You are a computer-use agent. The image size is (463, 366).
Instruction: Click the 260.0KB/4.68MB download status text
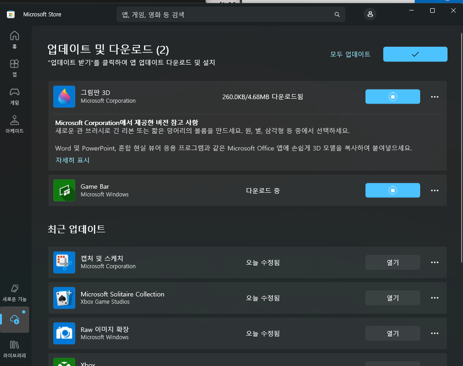tap(263, 97)
